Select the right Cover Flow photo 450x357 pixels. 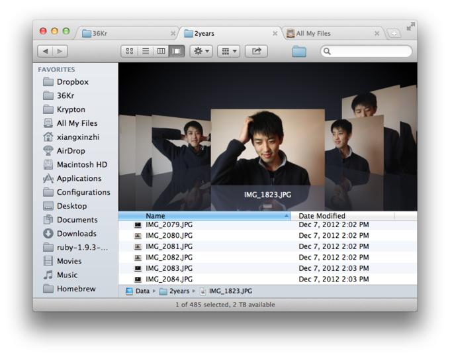[x=354, y=146]
